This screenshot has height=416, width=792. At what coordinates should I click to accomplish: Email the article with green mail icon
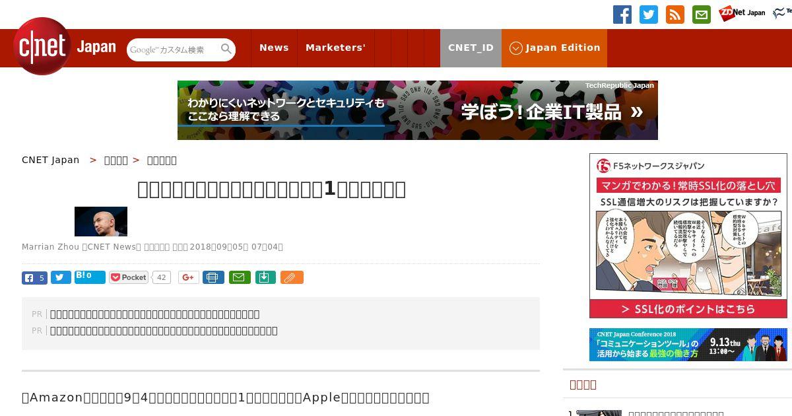[x=240, y=278]
